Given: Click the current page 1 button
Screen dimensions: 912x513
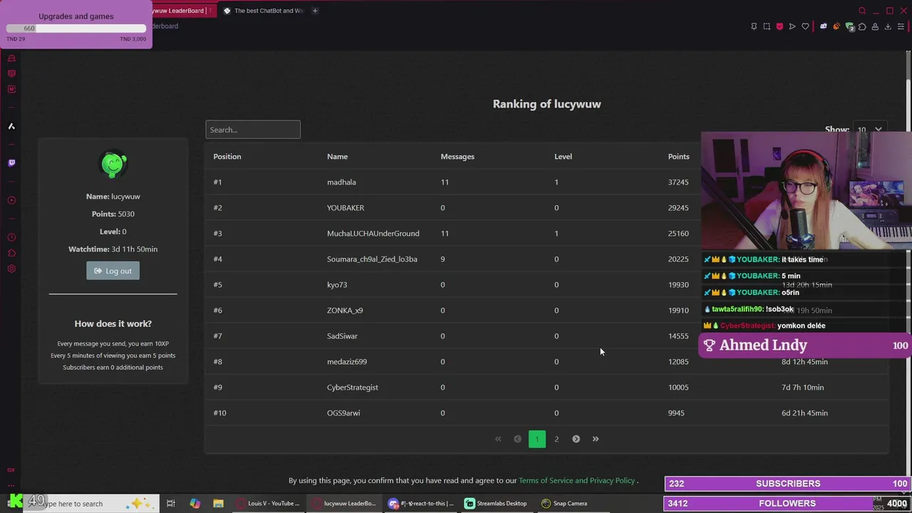Looking at the screenshot, I should click(x=537, y=439).
